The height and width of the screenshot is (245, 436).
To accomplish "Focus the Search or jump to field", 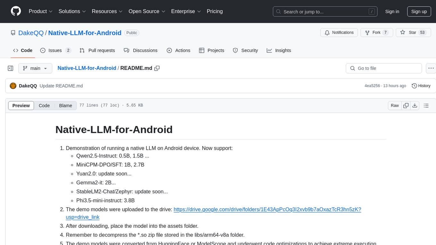I will (325, 12).
